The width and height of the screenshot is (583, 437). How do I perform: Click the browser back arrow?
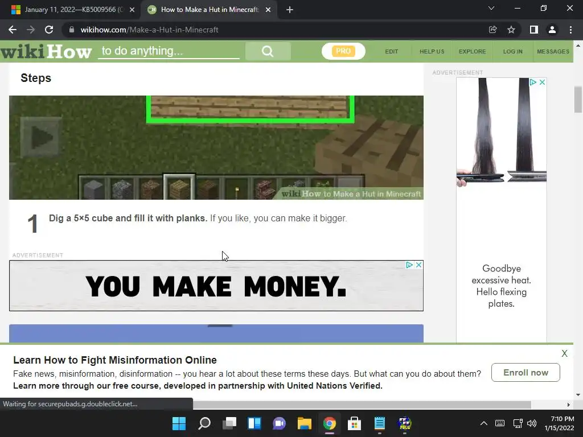coord(13,30)
